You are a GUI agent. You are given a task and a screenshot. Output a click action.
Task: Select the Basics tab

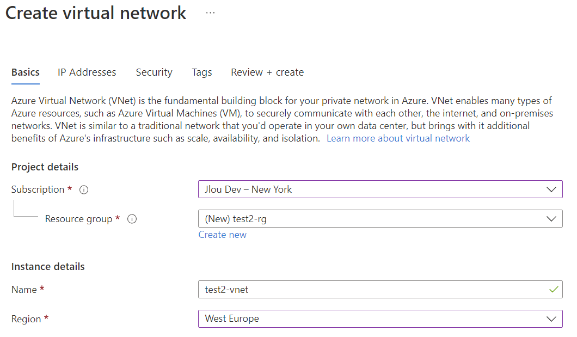pyautogui.click(x=26, y=72)
